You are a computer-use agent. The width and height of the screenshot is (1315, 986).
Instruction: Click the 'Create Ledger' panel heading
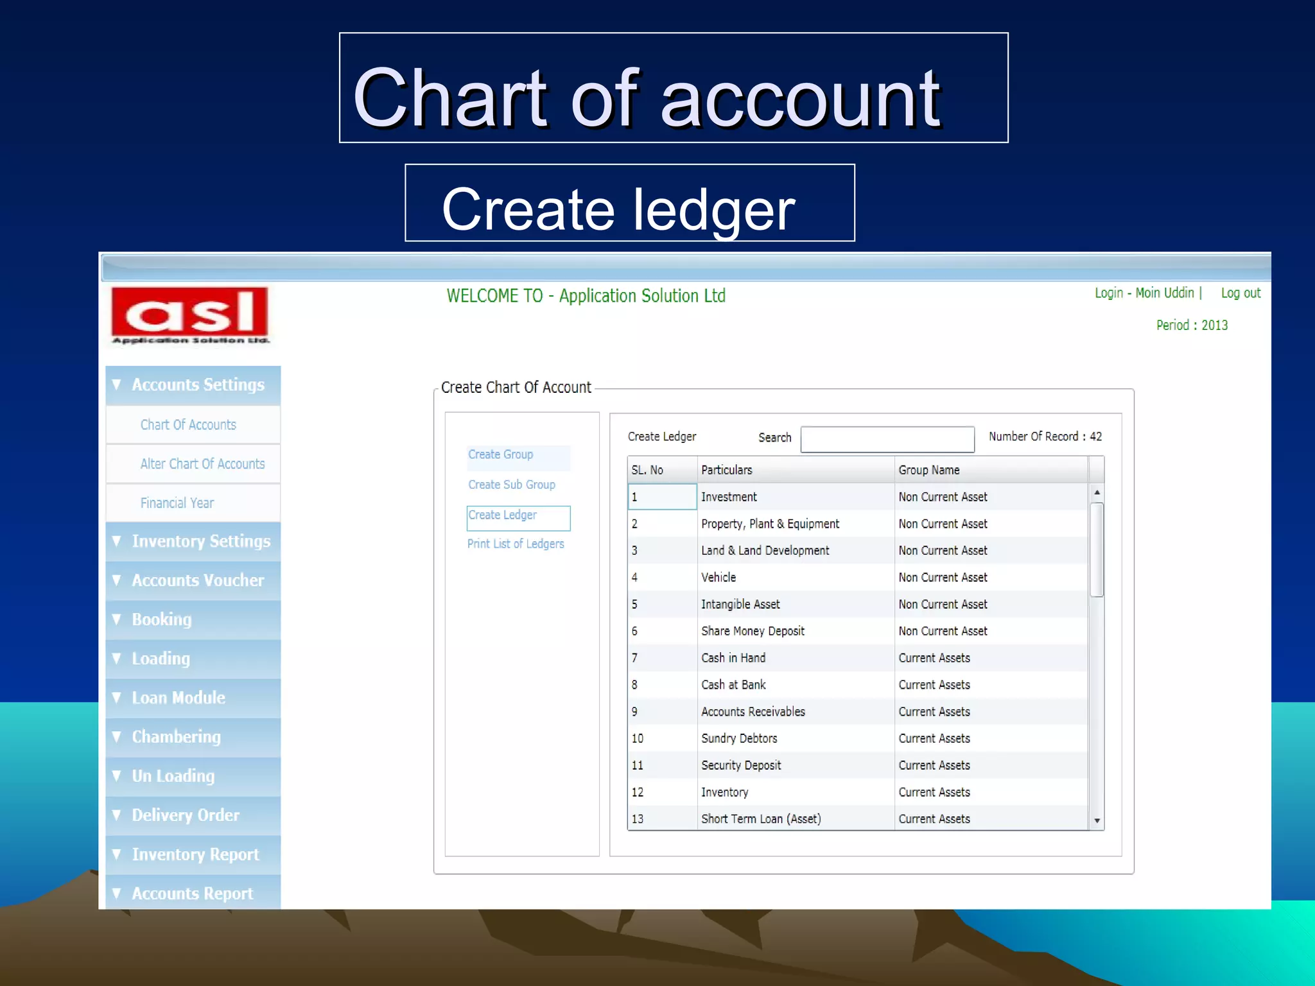click(x=662, y=437)
